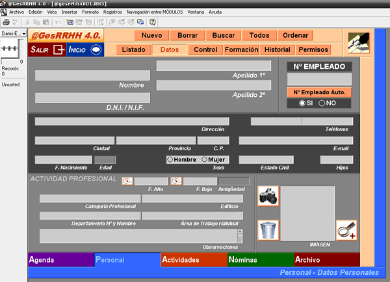This screenshot has height=282, width=390.
Task: Choose the Hombre radio option
Action: point(170,160)
